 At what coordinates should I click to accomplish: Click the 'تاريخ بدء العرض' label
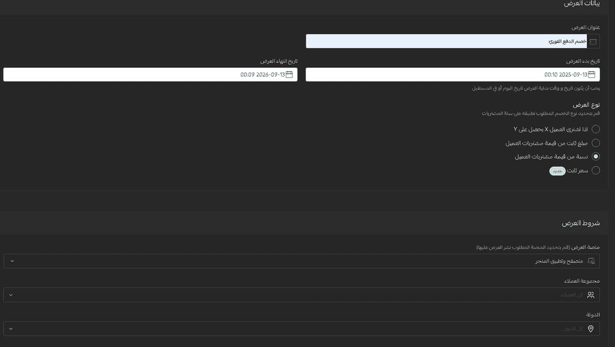coord(583,61)
